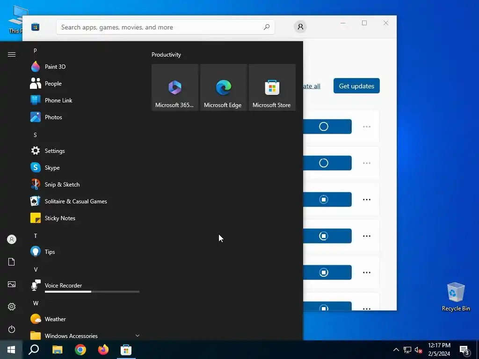Screen dimensions: 479x359
Task: Jump to letter P section header
Action: tap(35, 50)
